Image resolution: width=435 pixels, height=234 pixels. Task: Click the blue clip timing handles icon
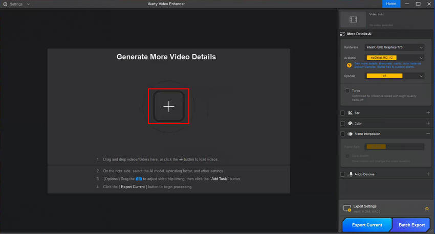tap(139, 179)
